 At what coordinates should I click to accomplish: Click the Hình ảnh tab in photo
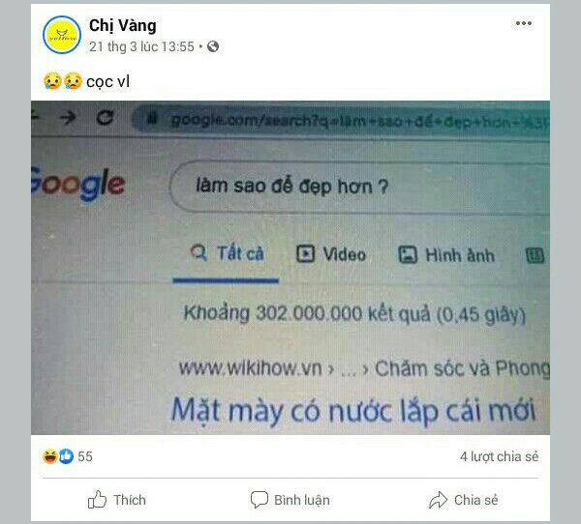pos(446,255)
